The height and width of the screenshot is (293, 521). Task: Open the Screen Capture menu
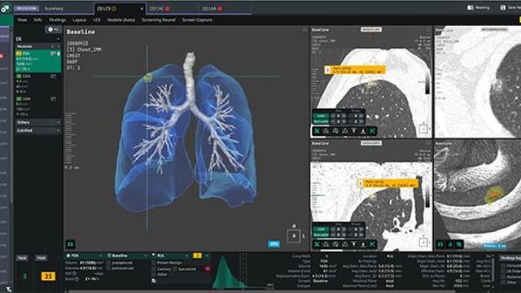(x=197, y=20)
